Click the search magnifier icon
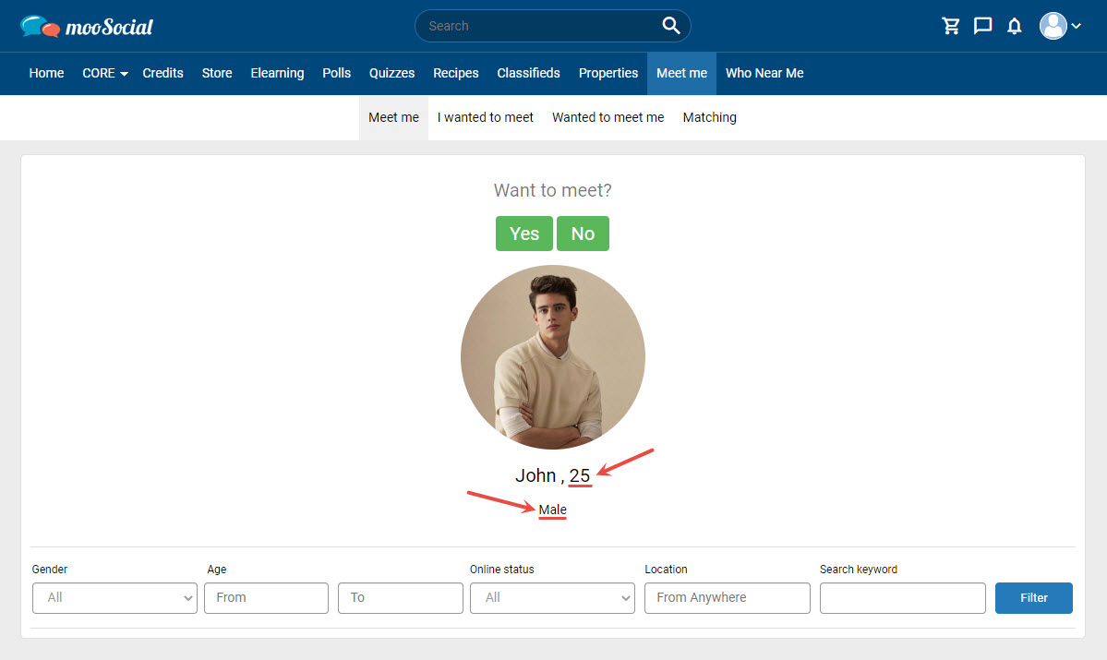The image size is (1107, 660). pos(670,26)
